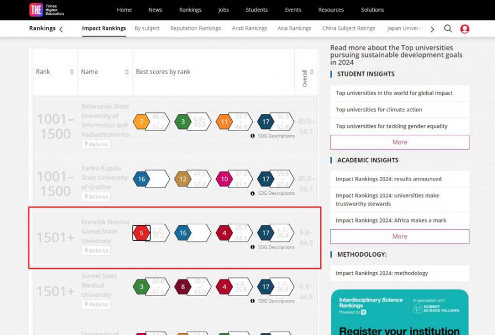
Task: Select SDG 17 hexagon for Gomel State Medical University
Action: pyautogui.click(x=266, y=287)
